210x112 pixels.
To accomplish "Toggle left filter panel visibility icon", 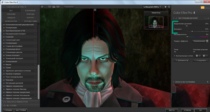I will 42,7.
